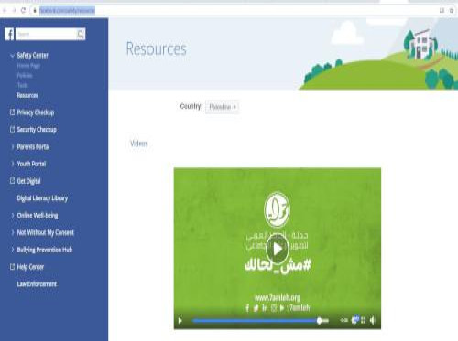Open the video HD quality settings icon

(x=354, y=320)
